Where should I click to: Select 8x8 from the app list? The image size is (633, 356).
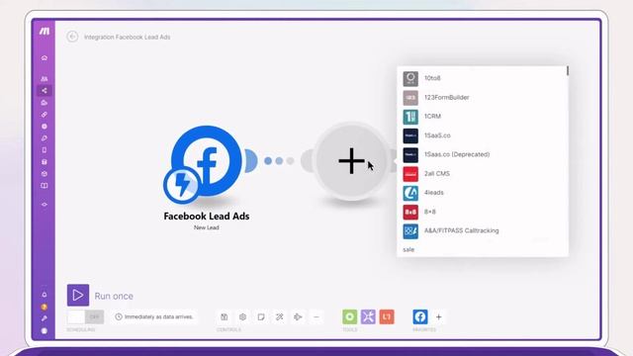click(482, 212)
